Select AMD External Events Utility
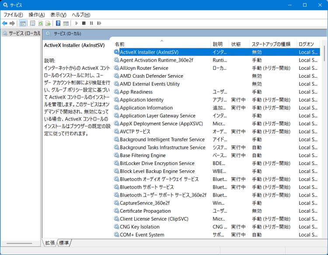The height and width of the screenshot is (255, 328). pyautogui.click(x=217, y=84)
